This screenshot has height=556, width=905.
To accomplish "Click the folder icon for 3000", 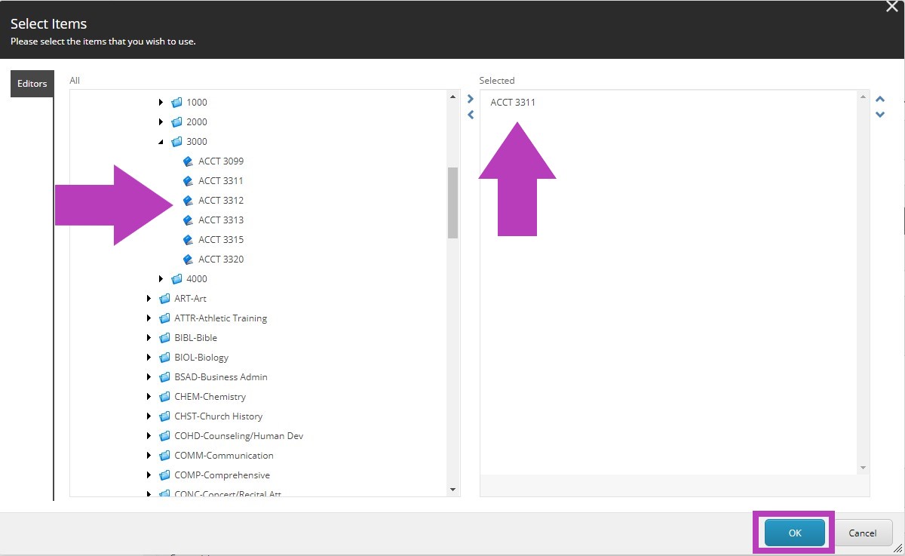I will pos(177,141).
